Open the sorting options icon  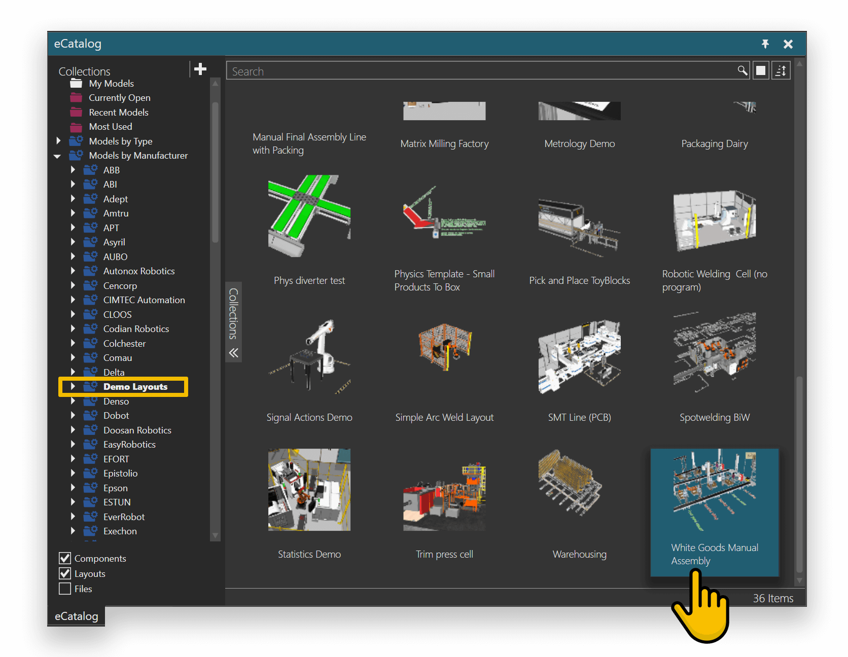click(x=781, y=70)
